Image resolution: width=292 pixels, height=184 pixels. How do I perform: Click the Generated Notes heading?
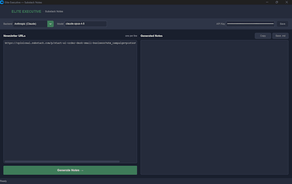152,36
